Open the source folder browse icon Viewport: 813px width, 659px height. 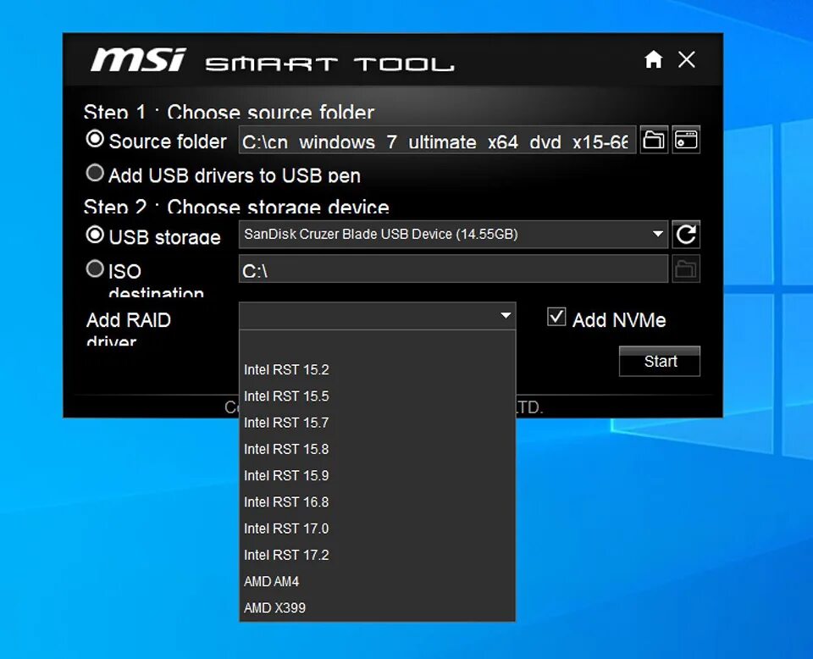click(x=653, y=140)
